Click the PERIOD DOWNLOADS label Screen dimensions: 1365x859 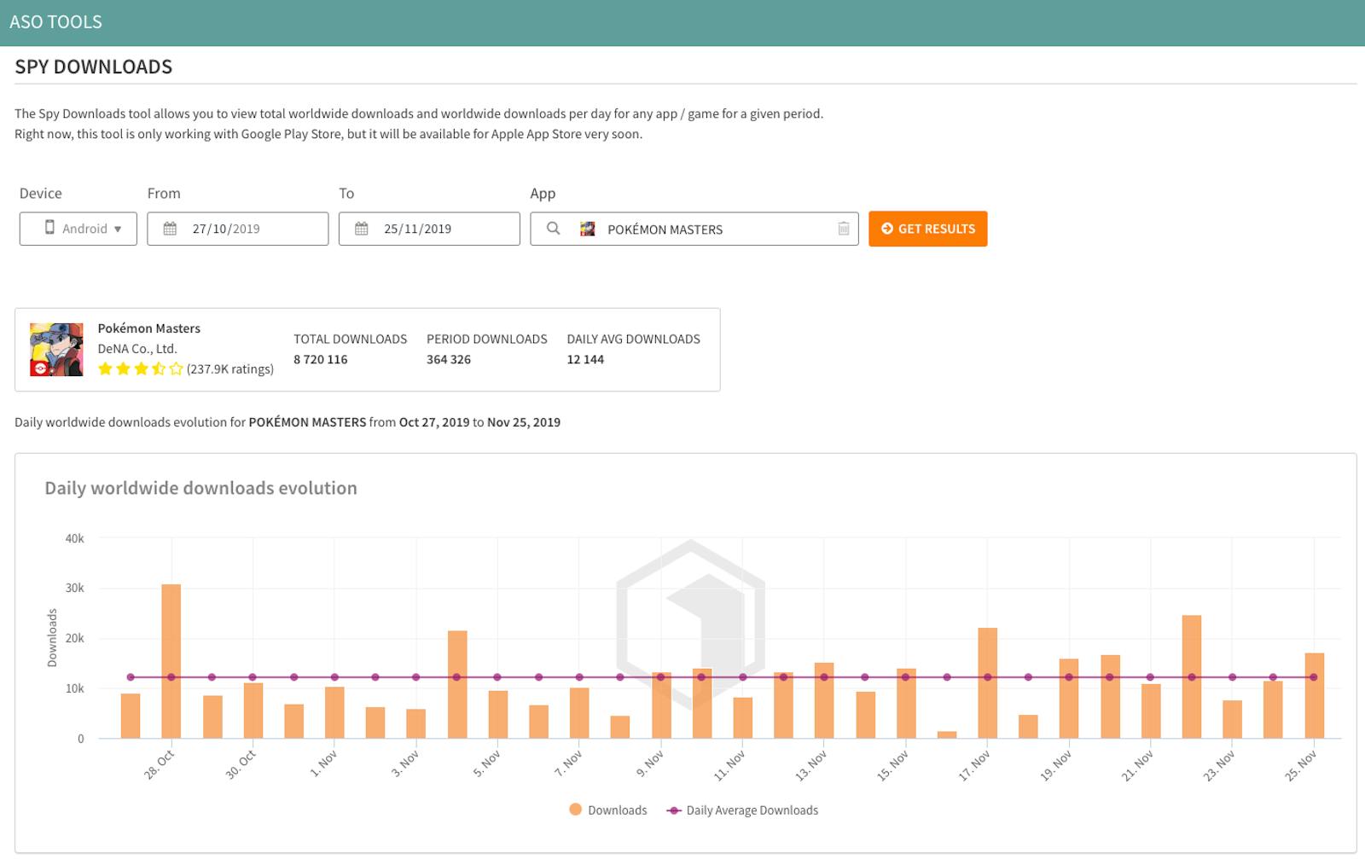click(487, 340)
